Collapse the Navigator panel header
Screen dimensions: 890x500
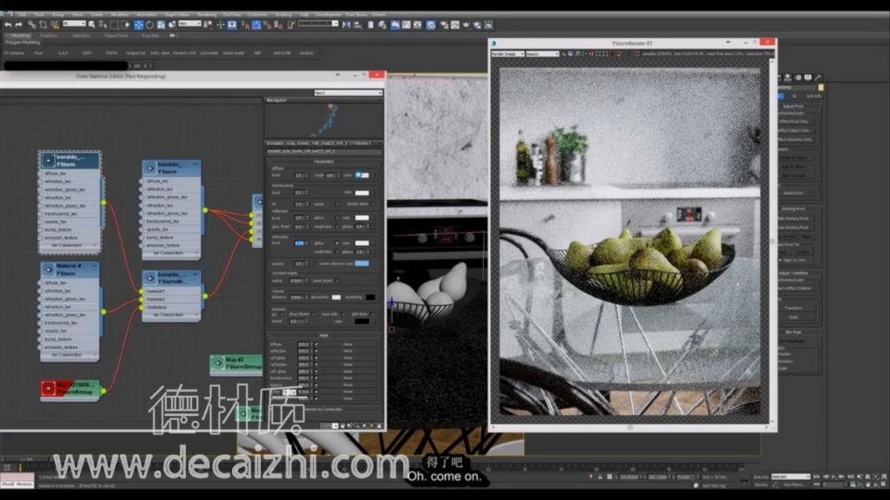tap(323, 101)
